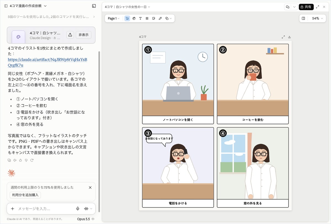331x224 pixels.
Task: Click the ノートパソコンを開く caption
Action: pyautogui.click(x=178, y=120)
